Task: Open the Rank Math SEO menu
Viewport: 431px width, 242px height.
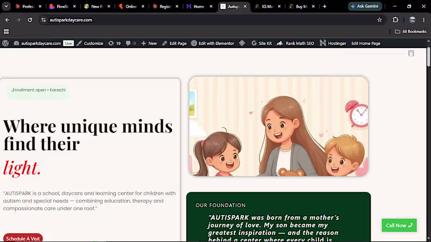Action: [x=295, y=44]
